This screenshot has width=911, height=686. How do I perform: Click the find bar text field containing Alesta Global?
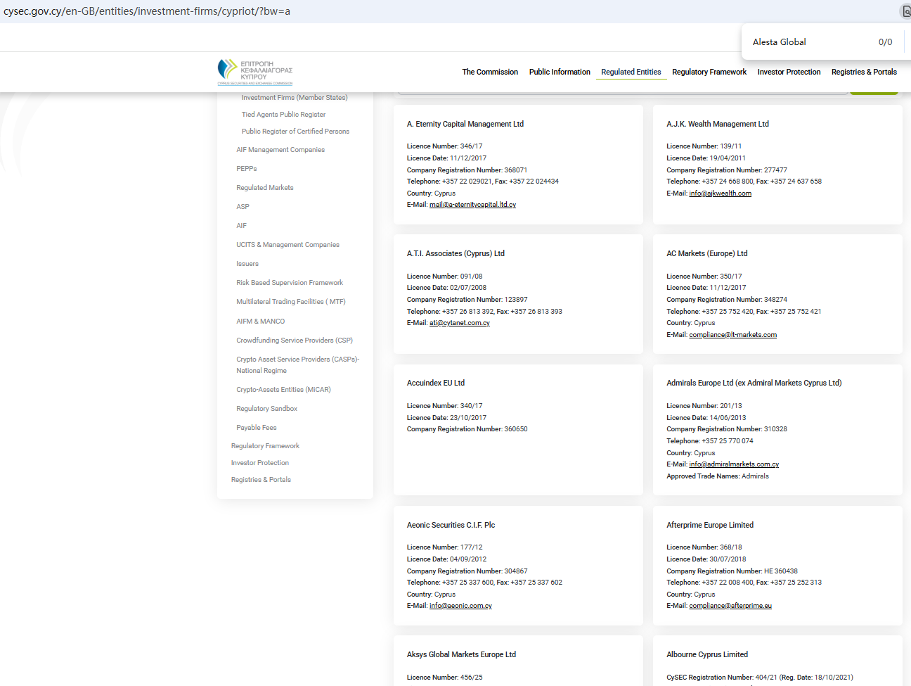808,42
